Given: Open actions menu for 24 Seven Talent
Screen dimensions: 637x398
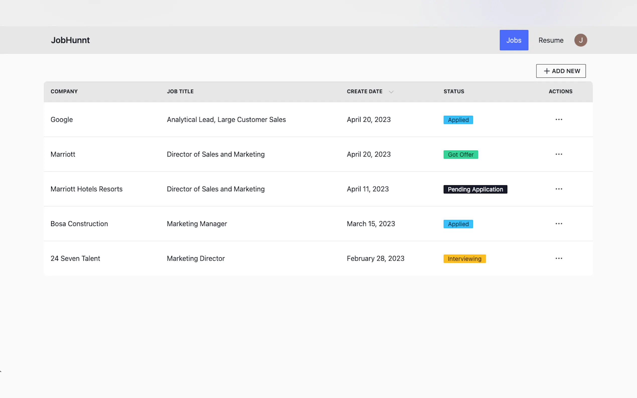Looking at the screenshot, I should click(x=559, y=258).
